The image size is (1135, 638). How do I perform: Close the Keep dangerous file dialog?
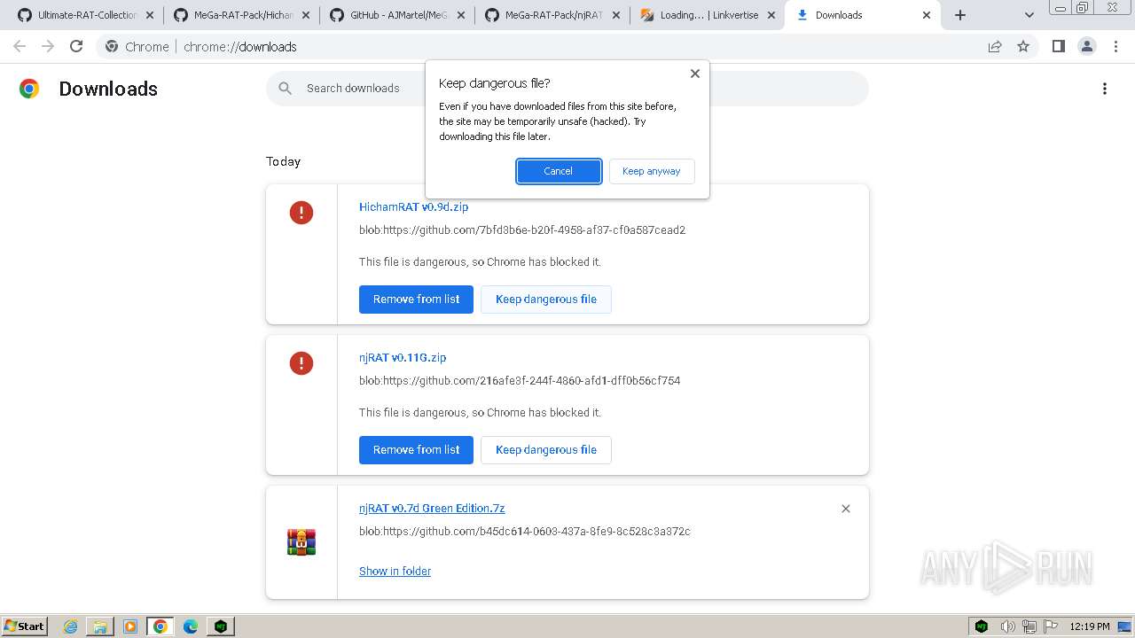click(x=695, y=74)
